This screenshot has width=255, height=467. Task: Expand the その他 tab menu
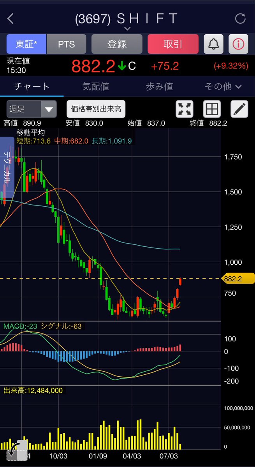coord(223,86)
